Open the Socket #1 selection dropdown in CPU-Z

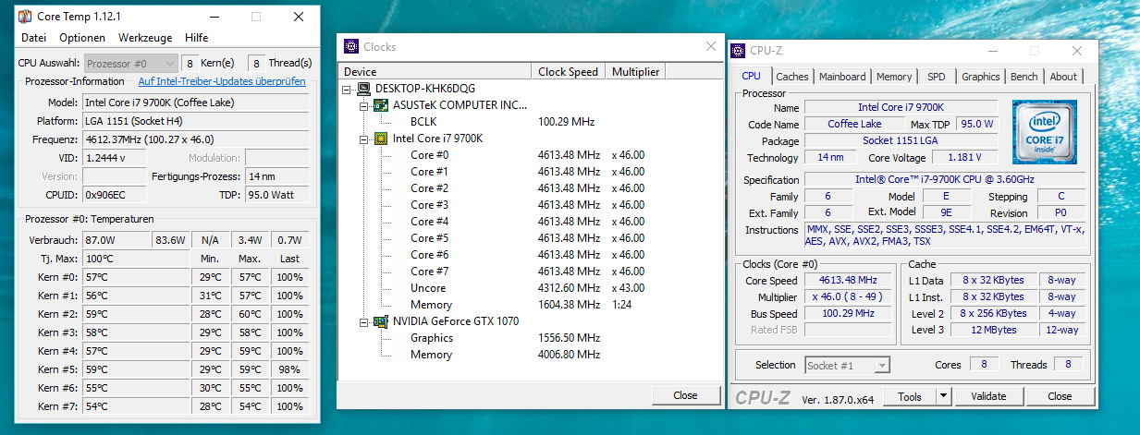click(848, 366)
